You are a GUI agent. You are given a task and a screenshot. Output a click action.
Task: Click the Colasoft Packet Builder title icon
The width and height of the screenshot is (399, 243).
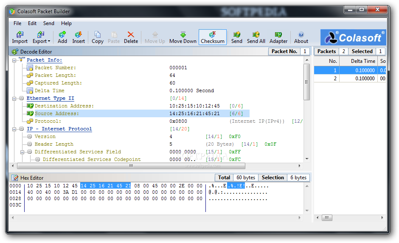point(12,11)
